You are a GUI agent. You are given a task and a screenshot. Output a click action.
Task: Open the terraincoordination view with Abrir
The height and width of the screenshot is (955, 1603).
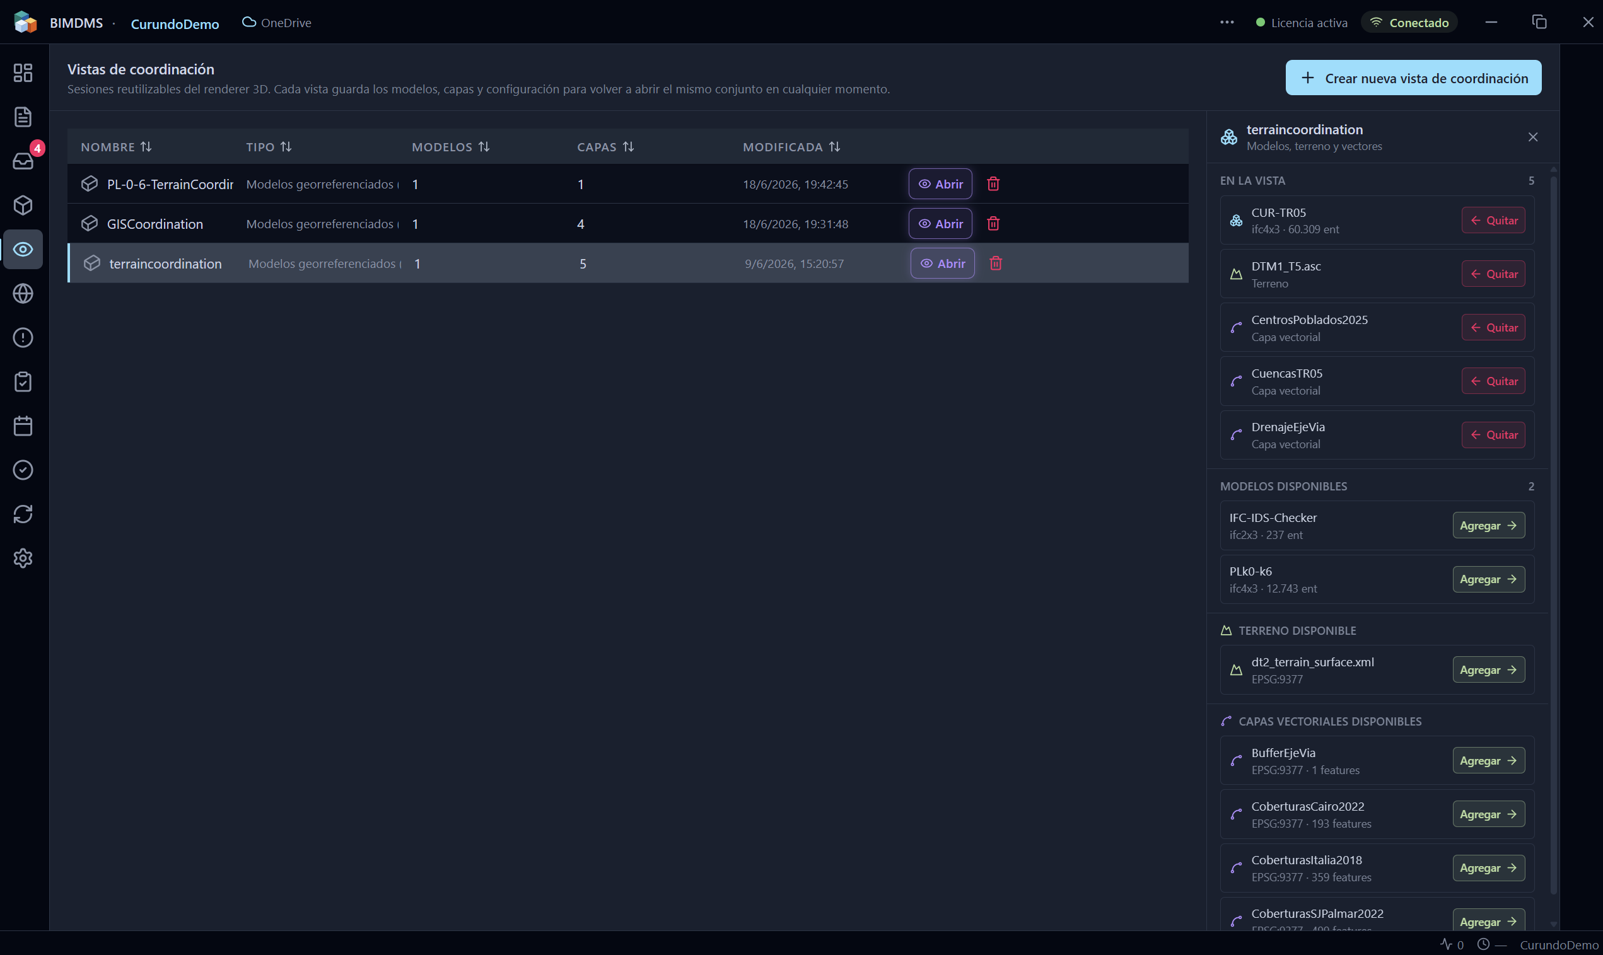click(943, 263)
